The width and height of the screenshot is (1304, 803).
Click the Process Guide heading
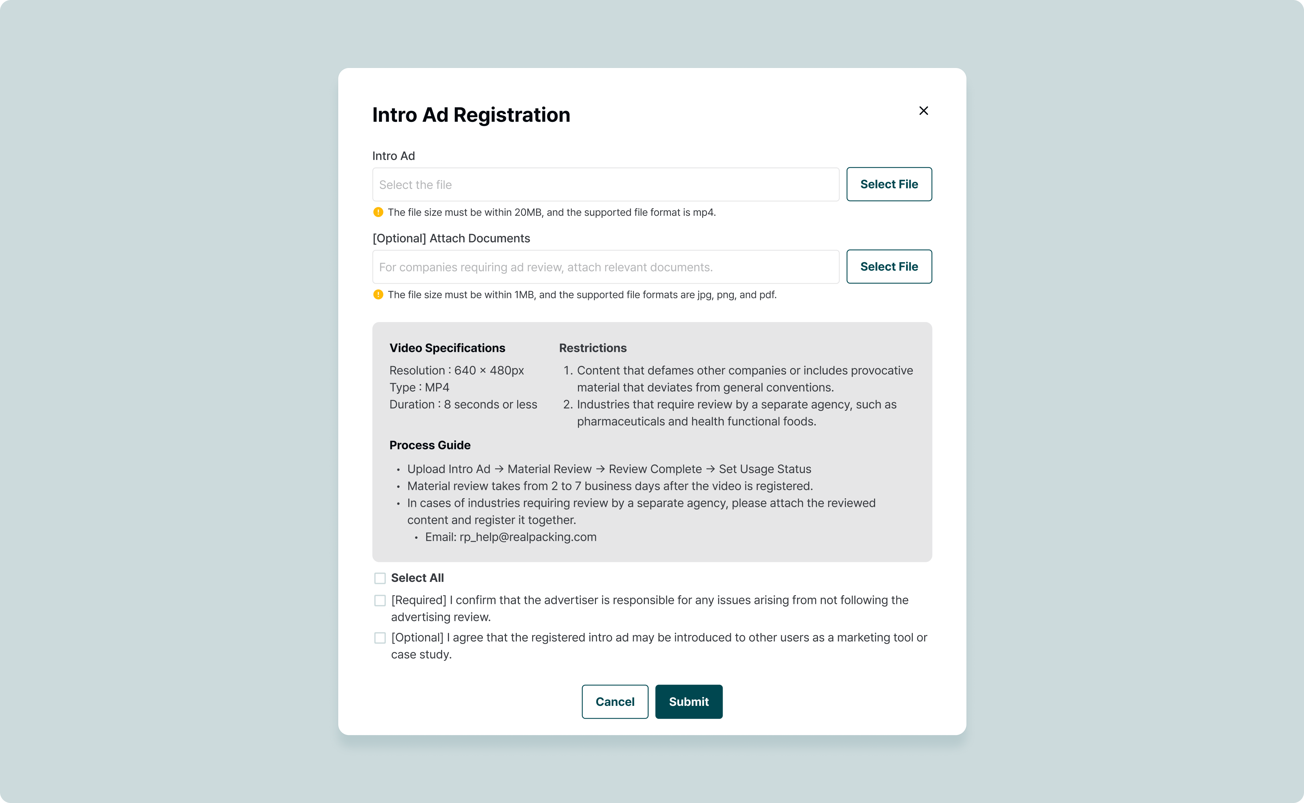pyautogui.click(x=430, y=445)
